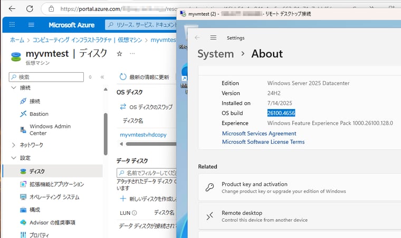Open the Settings navigation hamburger menu
401x238 pixels.
213,38
